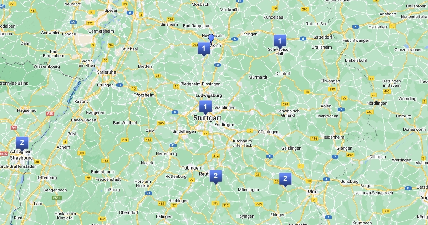Select the number 1 marker above Stuttgart
Screen dimensions: 428x225
pos(205,107)
